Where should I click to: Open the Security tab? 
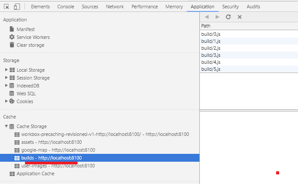click(231, 7)
